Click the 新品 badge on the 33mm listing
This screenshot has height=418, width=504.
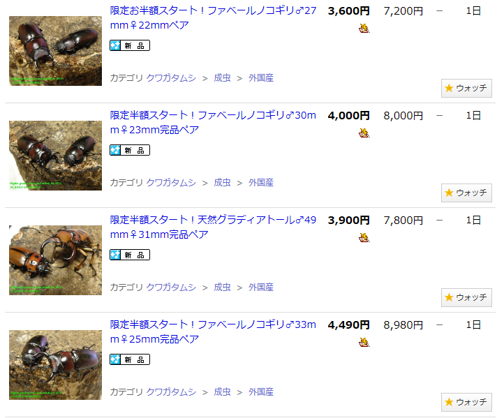(x=130, y=359)
